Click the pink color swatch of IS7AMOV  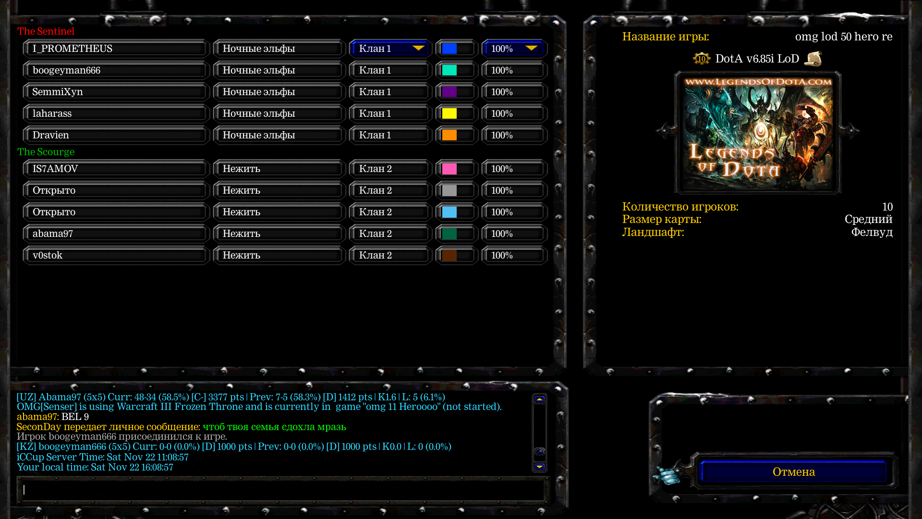pyautogui.click(x=449, y=169)
